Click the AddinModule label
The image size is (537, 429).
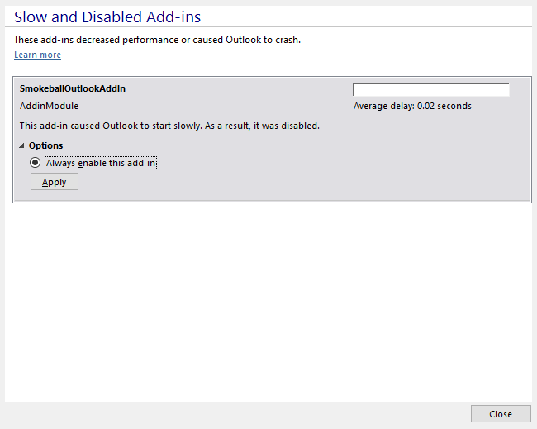click(x=49, y=107)
